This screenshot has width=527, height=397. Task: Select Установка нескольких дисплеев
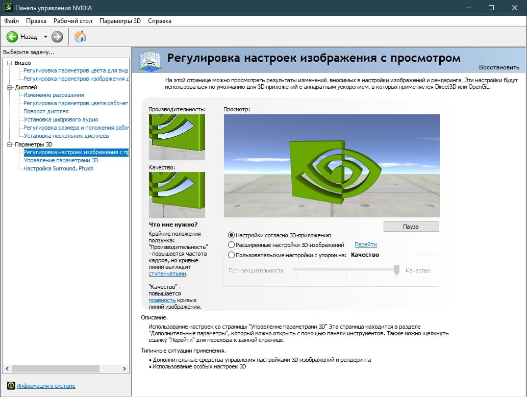pos(66,136)
